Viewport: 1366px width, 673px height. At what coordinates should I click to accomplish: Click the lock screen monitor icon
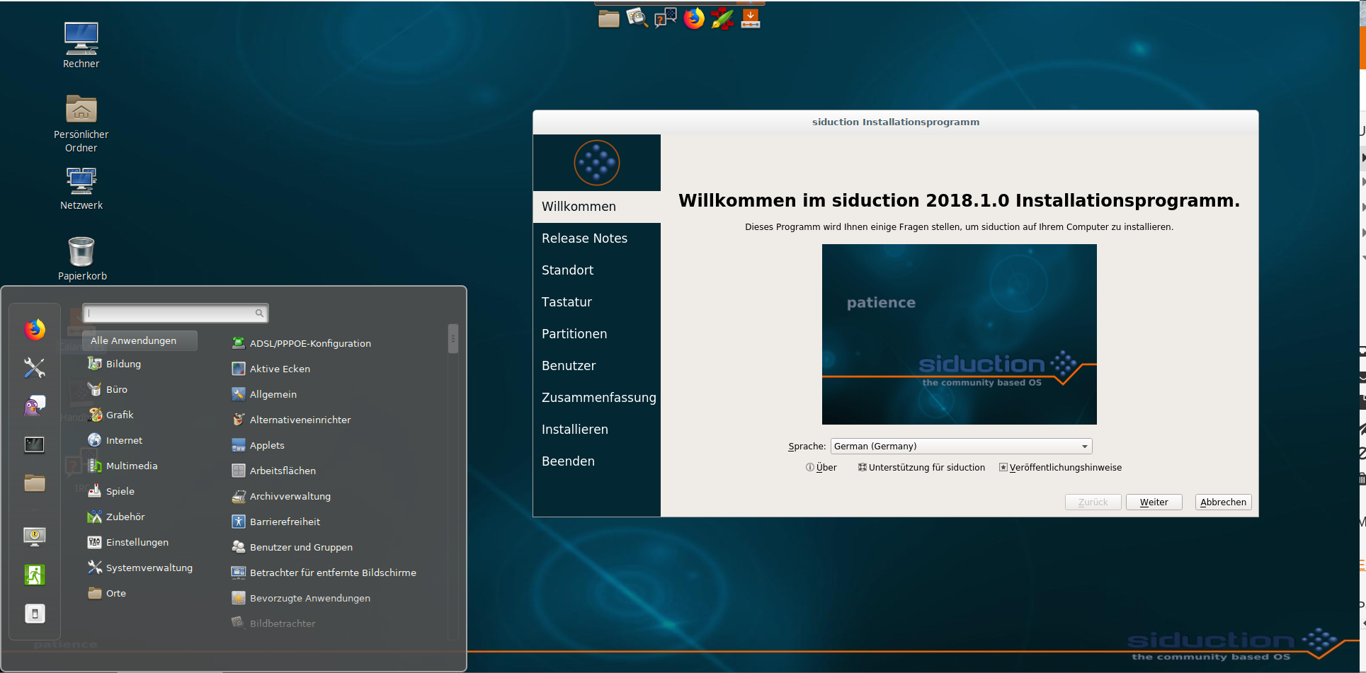click(x=35, y=536)
